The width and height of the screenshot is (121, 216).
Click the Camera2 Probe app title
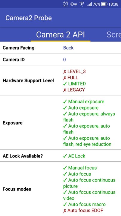[x=29, y=18]
